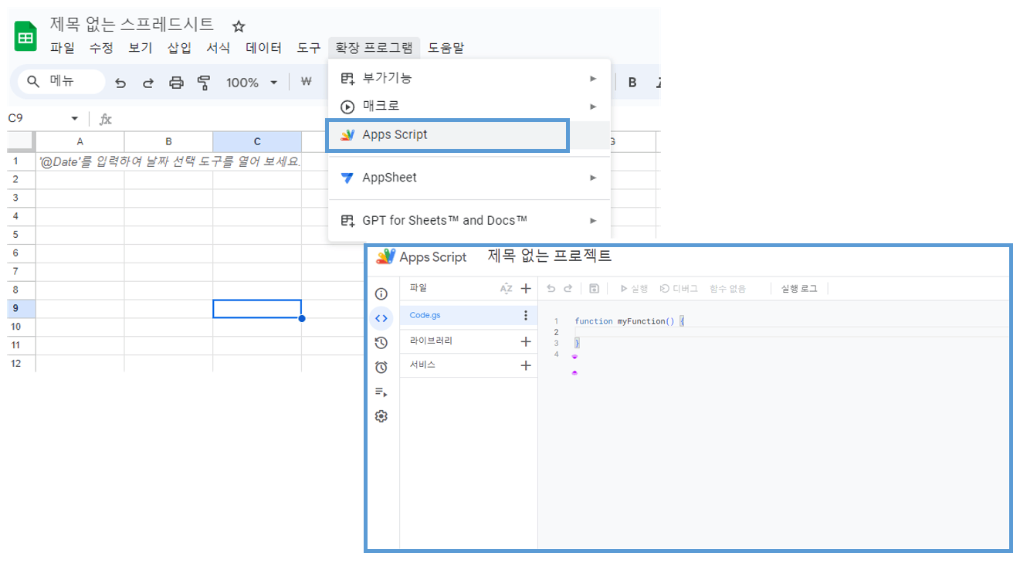Expand the 부가기능 submenu
The height and width of the screenshot is (563, 1020).
[x=469, y=78]
